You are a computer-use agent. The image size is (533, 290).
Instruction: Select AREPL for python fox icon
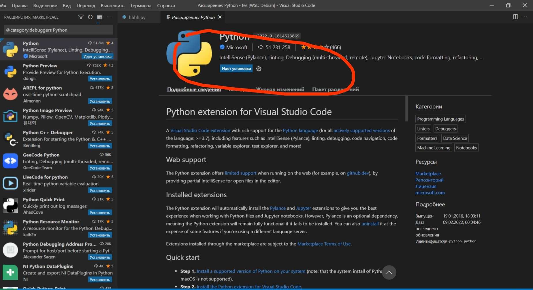click(x=10, y=94)
